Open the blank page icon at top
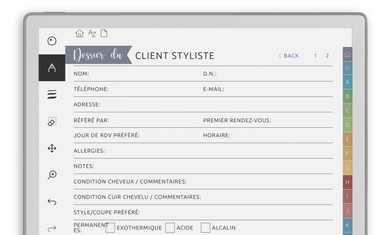Viewport: 391px width, 235px height. (104, 33)
